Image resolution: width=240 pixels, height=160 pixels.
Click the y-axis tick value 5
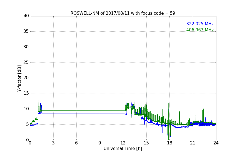[27, 124]
